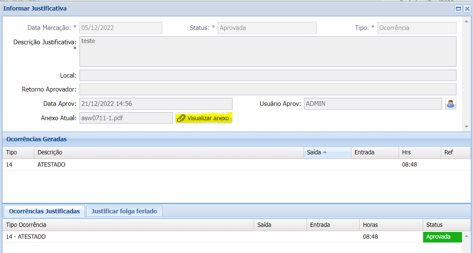The image size is (473, 253).
Task: Sort by Tipo column in Ocorrências Geradas
Action: click(18, 153)
